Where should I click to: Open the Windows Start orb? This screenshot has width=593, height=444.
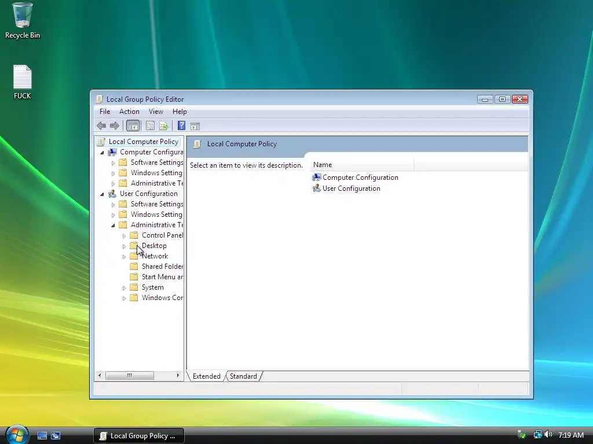17,435
